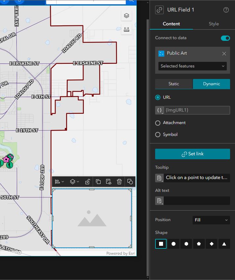Open the dynamic expression builder braces icon
This screenshot has height=280, width=235.
159,110
